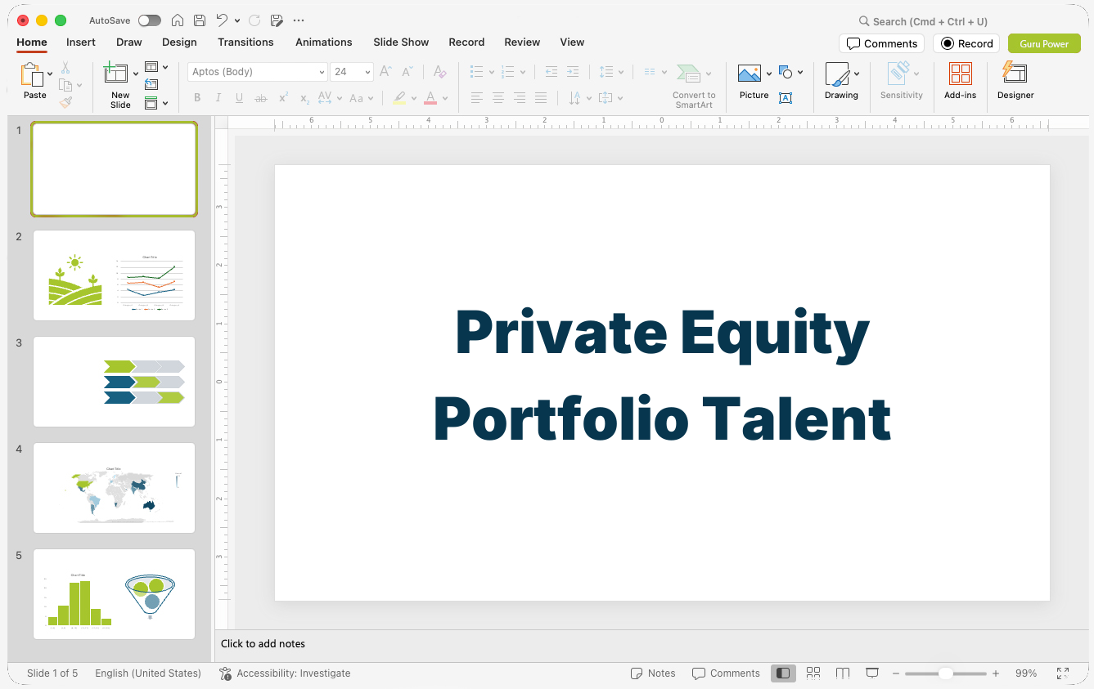Apply the red font color

click(430, 98)
